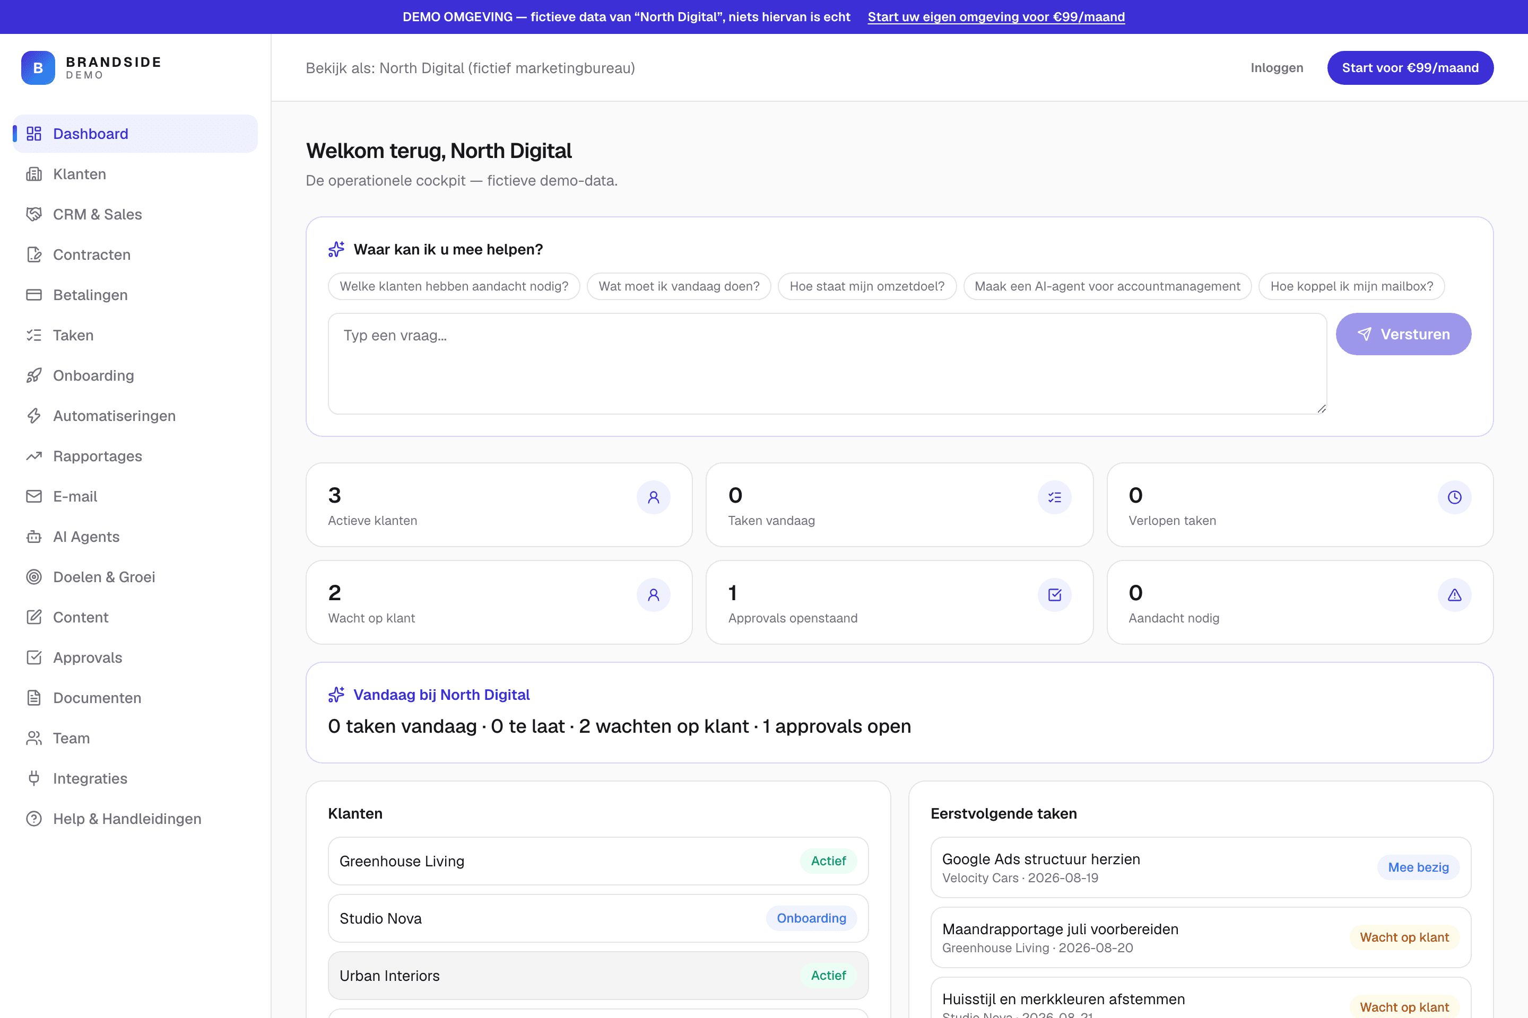Click the person icon on Actieve klanten card
This screenshot has height=1018, width=1528.
coord(654,497)
